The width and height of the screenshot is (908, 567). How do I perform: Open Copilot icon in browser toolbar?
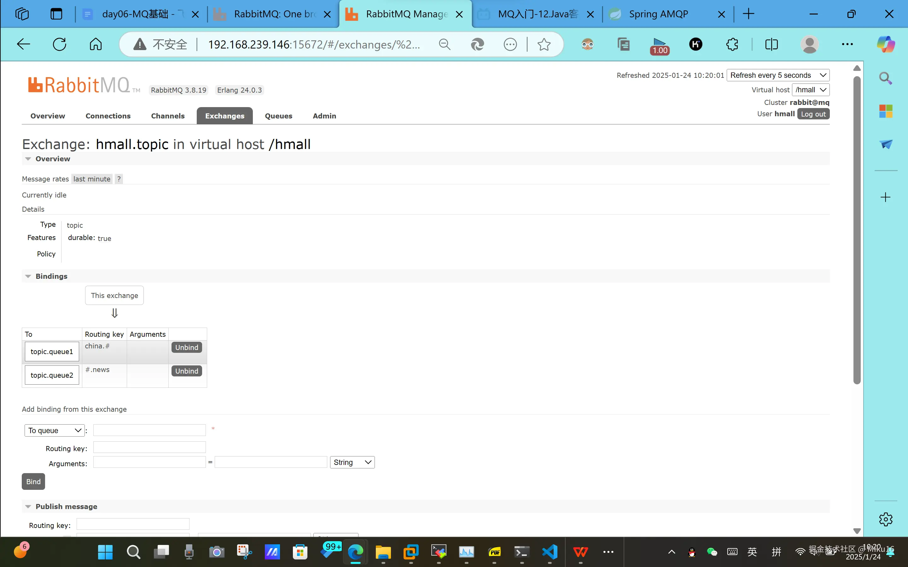coord(886,44)
